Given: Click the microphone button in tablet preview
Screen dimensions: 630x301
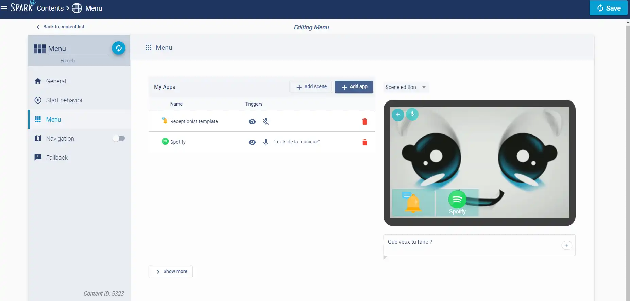Looking at the screenshot, I should pyautogui.click(x=412, y=114).
